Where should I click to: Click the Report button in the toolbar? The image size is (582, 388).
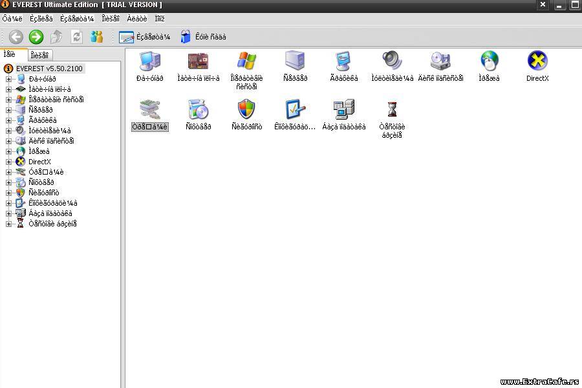pos(145,37)
